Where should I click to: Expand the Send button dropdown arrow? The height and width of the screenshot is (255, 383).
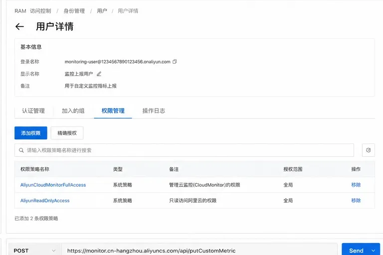373,251
